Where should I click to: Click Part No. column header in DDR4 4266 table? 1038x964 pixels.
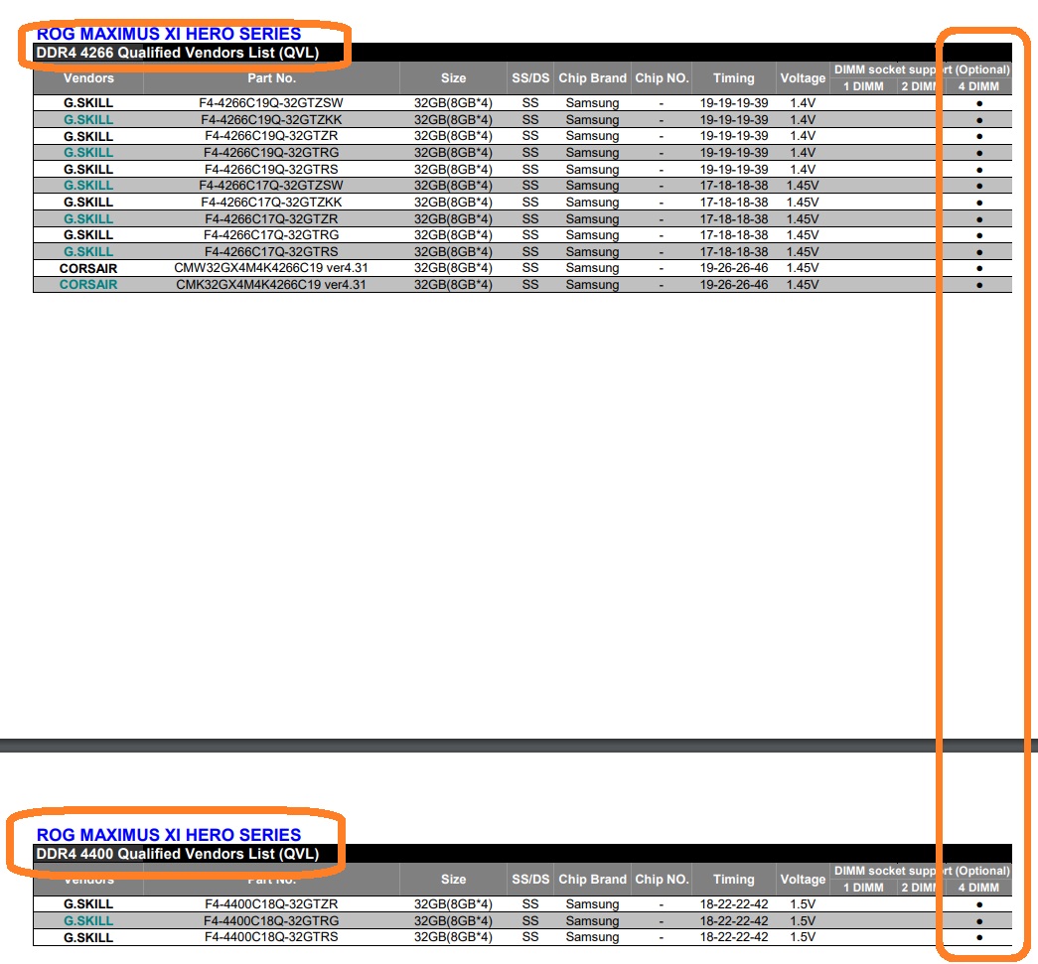point(271,78)
